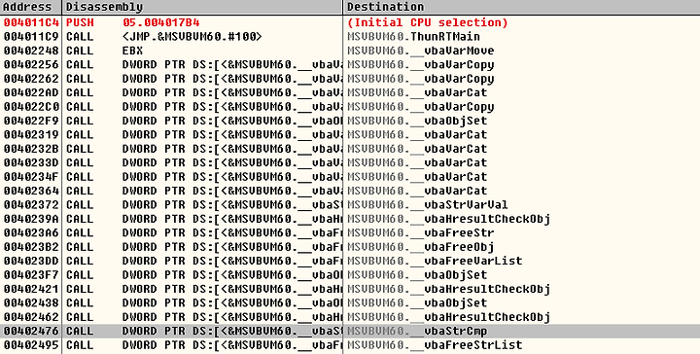Viewport: 700px width, 354px height.
Task: Click the __vbaStrCmp destination entry
Action: pyautogui.click(x=417, y=331)
